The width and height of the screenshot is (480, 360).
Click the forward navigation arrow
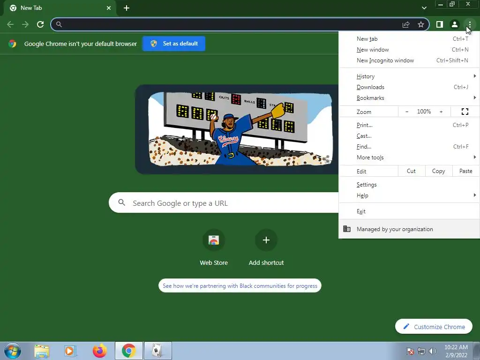click(x=25, y=24)
